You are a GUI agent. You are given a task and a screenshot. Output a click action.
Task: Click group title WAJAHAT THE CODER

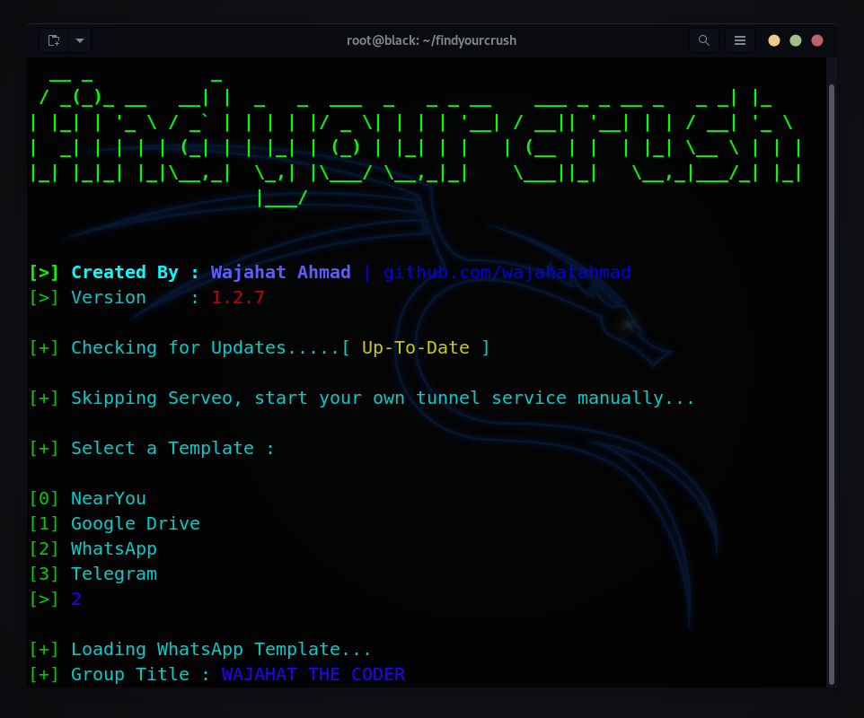[x=313, y=675]
